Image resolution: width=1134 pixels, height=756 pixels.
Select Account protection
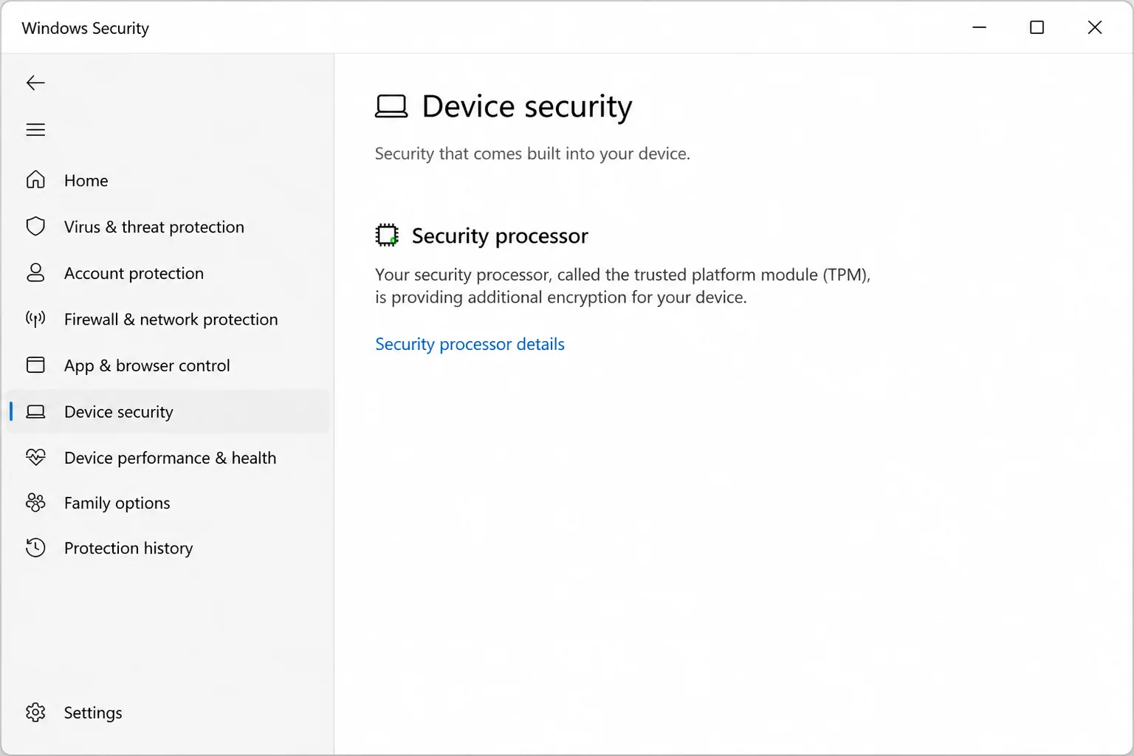pos(134,273)
